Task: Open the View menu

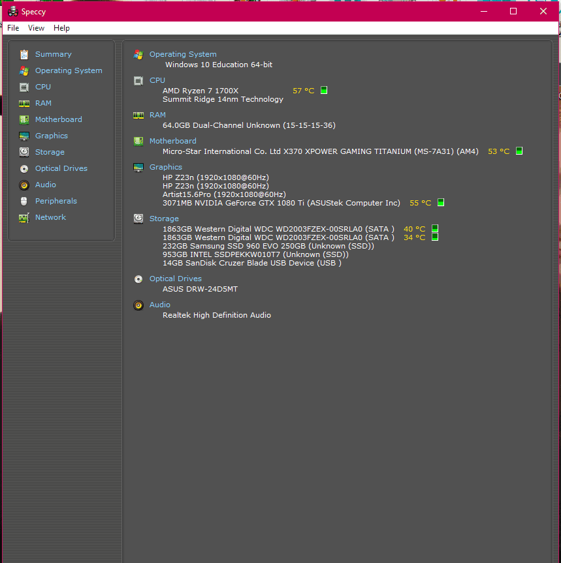Action: 36,28
